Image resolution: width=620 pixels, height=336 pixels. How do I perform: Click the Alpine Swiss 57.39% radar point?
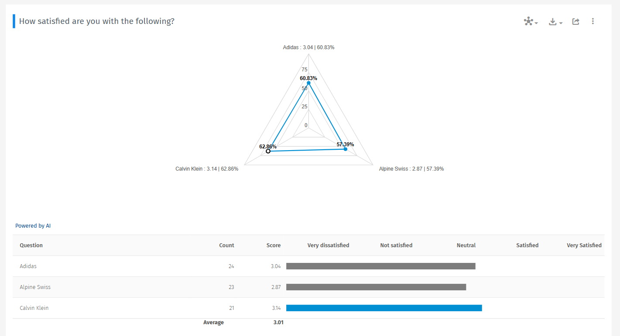(x=345, y=149)
